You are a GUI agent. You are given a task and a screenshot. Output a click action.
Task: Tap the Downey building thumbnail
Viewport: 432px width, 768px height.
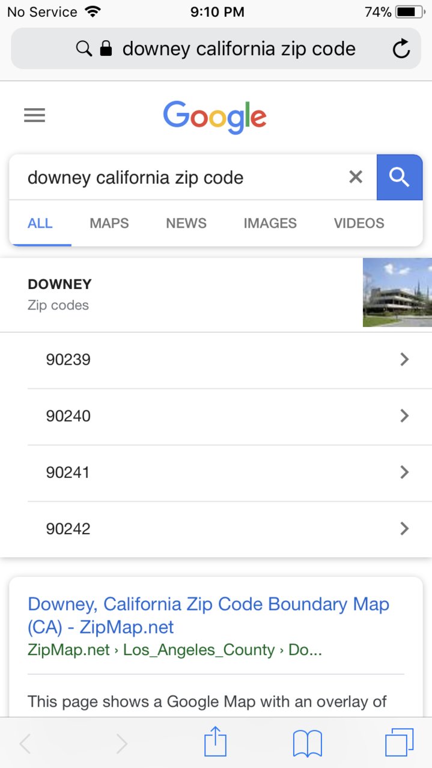397,293
